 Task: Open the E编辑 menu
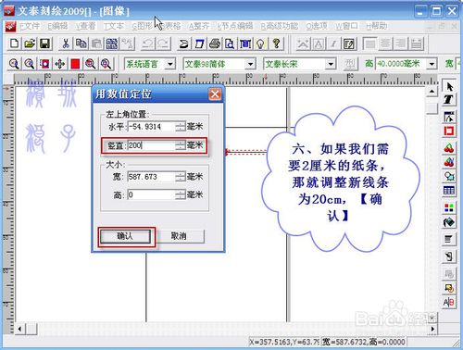[x=57, y=26]
